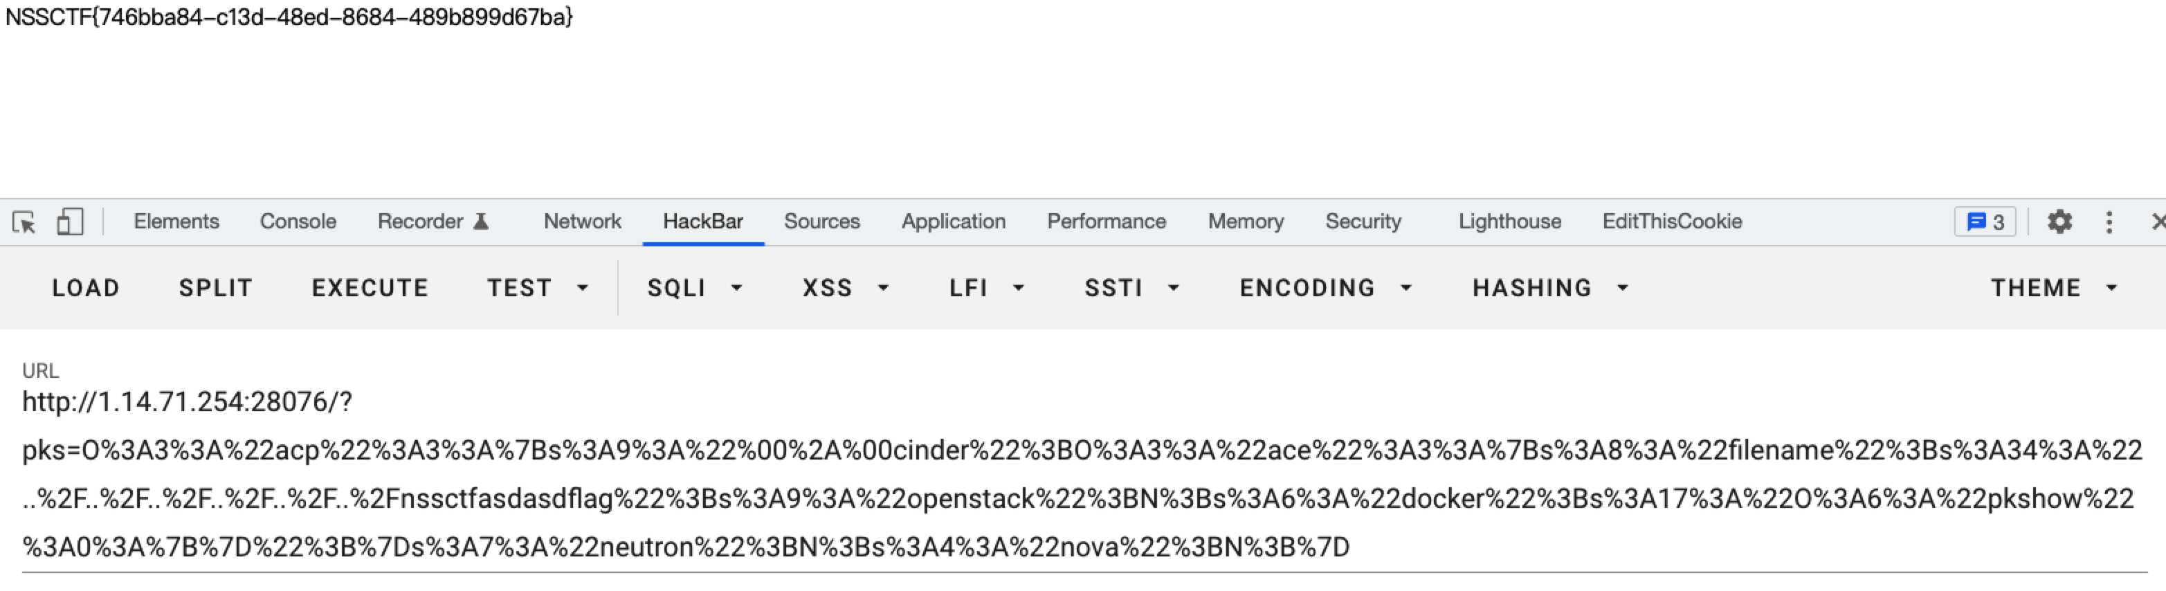Switch to the Elements tab
The width and height of the screenshot is (2166, 591).
176,221
